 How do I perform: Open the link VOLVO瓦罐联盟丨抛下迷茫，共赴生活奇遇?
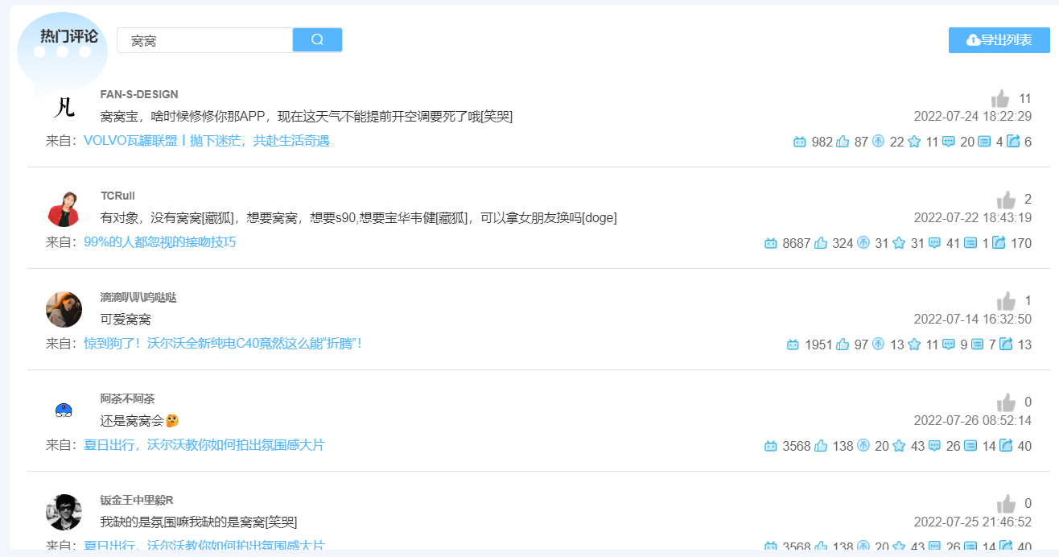tap(207, 141)
